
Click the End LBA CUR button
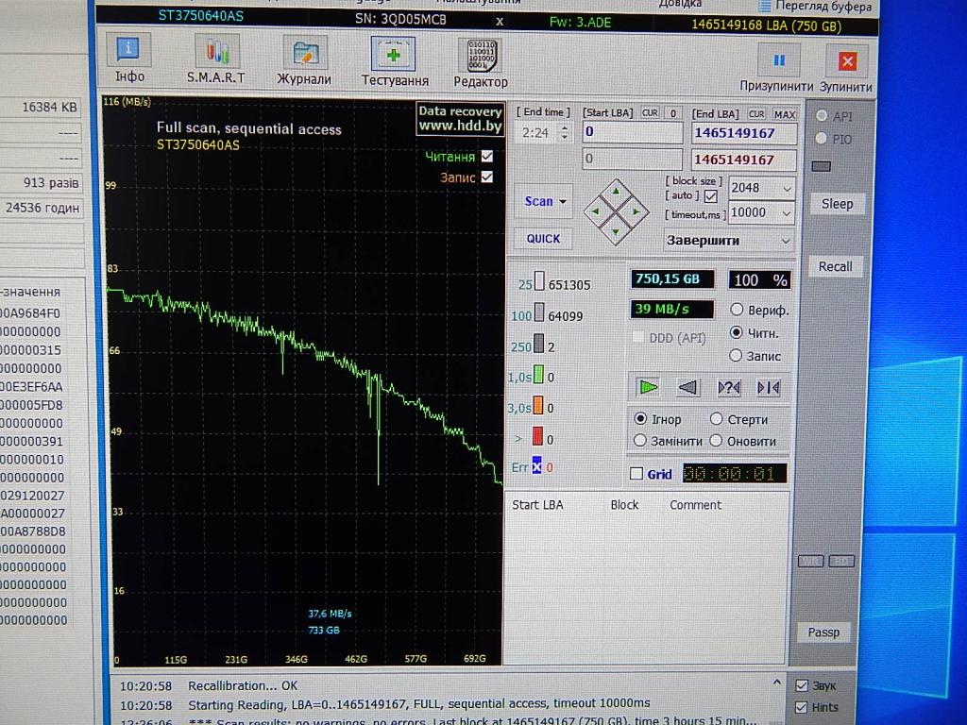pos(756,114)
